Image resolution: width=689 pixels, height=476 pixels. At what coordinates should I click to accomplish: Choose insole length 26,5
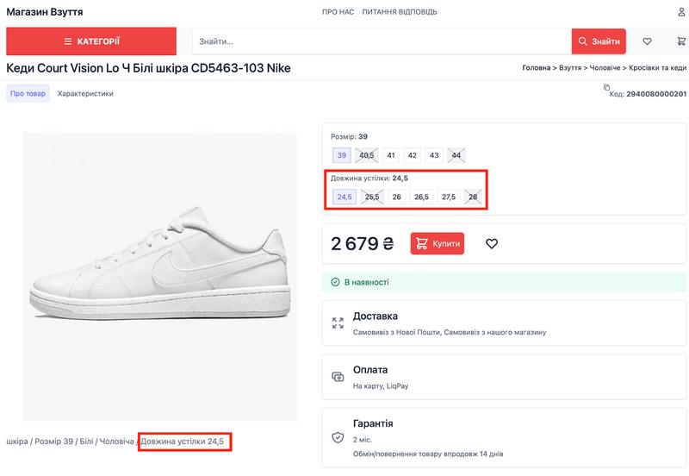click(422, 197)
